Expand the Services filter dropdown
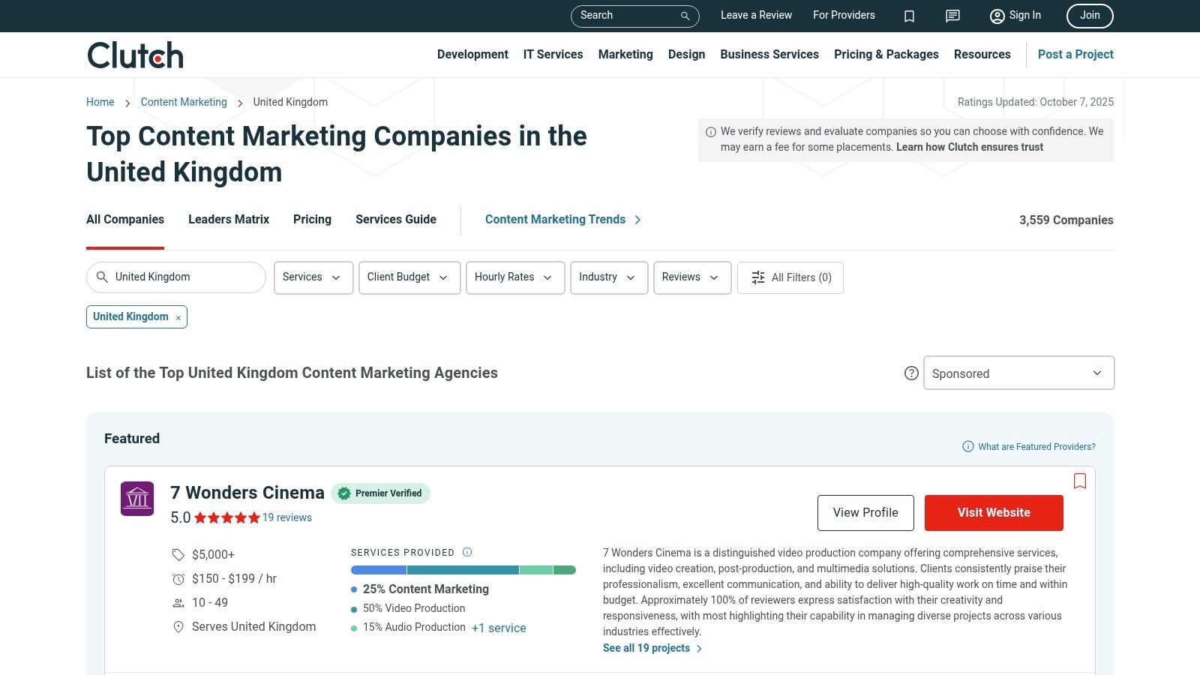This screenshot has height=675, width=1200. click(x=313, y=277)
